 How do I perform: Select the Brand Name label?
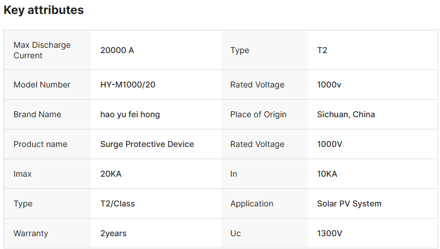pyautogui.click(x=37, y=114)
